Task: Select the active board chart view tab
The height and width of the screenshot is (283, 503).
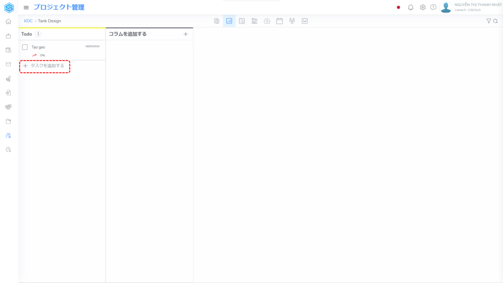Action: [229, 21]
